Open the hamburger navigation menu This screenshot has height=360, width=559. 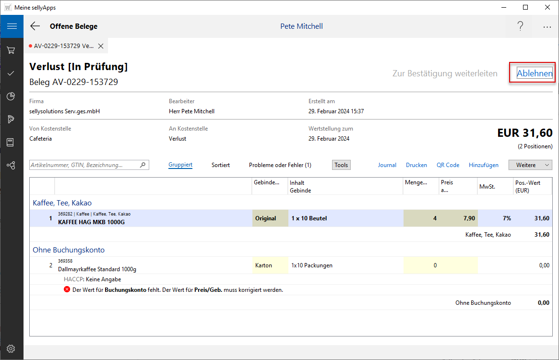click(x=12, y=26)
